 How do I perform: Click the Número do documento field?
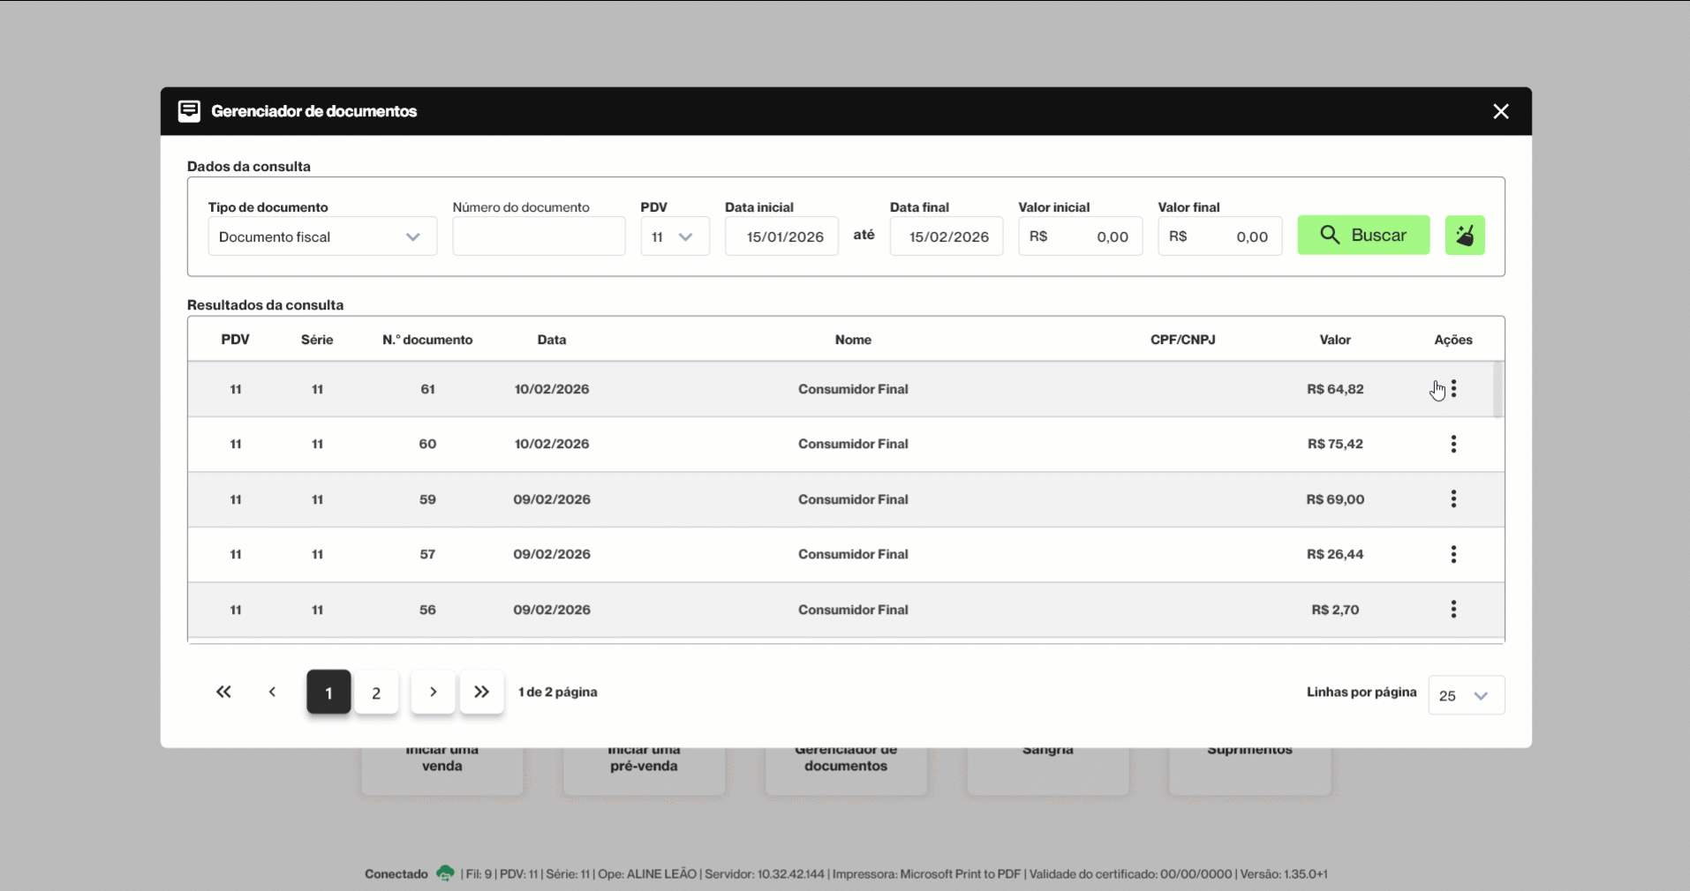pos(539,236)
